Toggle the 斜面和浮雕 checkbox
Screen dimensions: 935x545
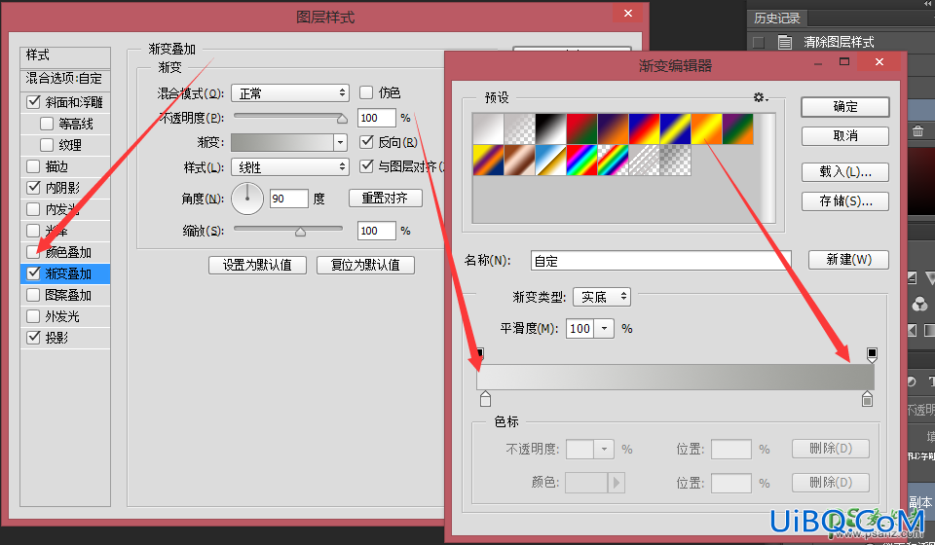pos(33,102)
